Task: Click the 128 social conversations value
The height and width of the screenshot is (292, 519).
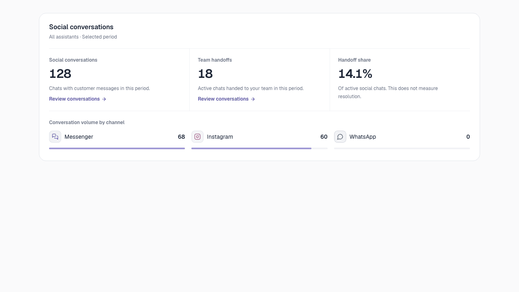Action: tap(60, 74)
